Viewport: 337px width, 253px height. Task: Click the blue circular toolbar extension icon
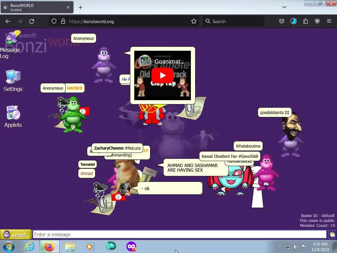tap(293, 21)
